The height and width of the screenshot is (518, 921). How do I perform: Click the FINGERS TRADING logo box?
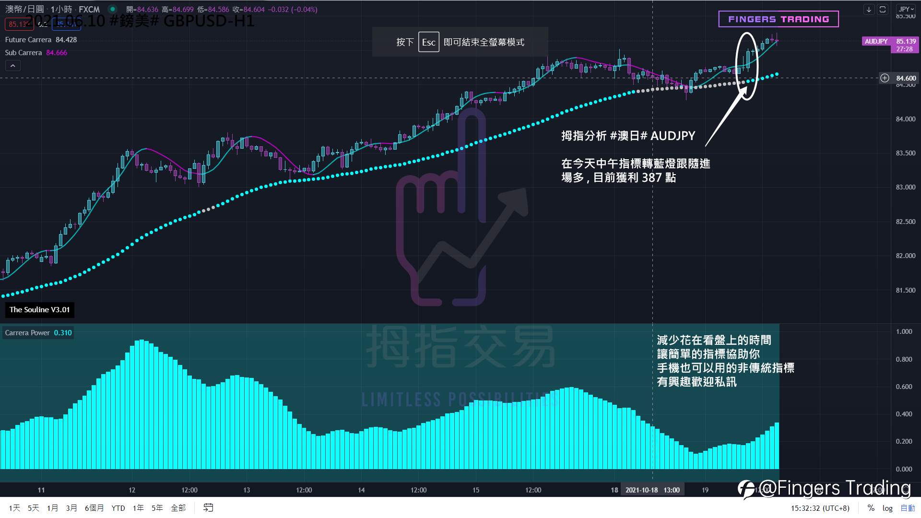point(779,19)
